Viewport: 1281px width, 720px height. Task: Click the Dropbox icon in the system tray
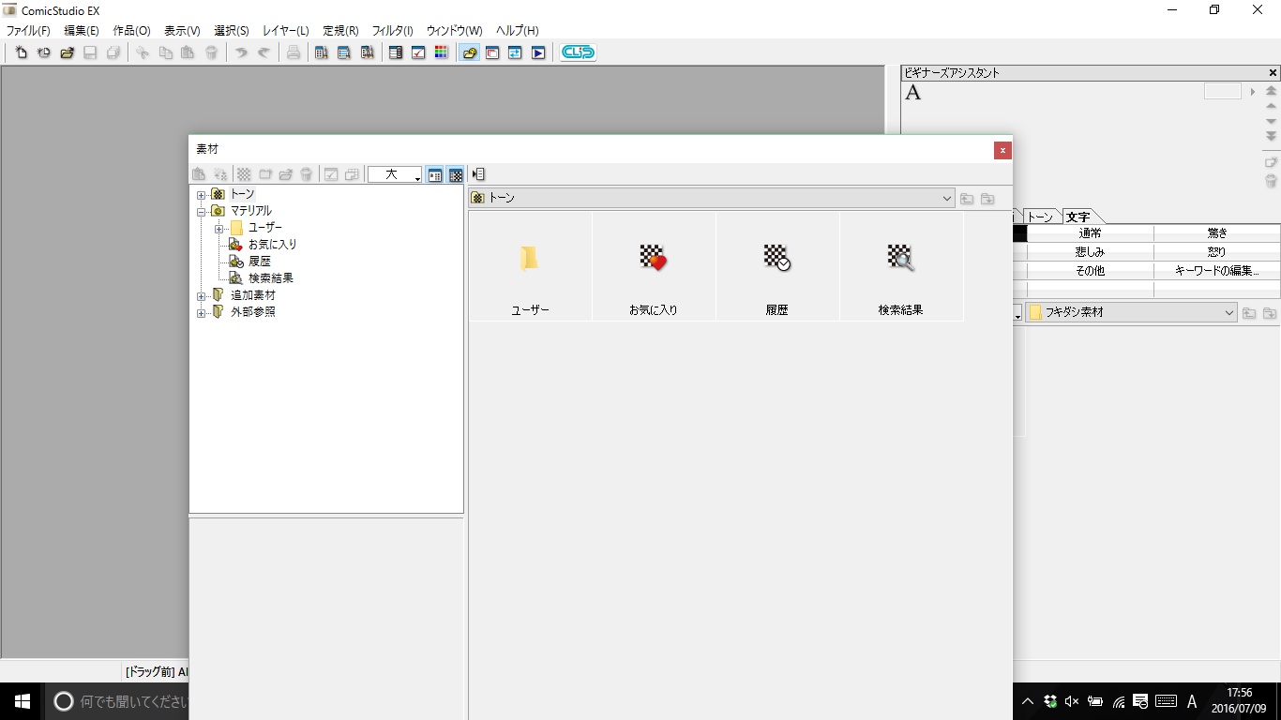click(x=1050, y=701)
